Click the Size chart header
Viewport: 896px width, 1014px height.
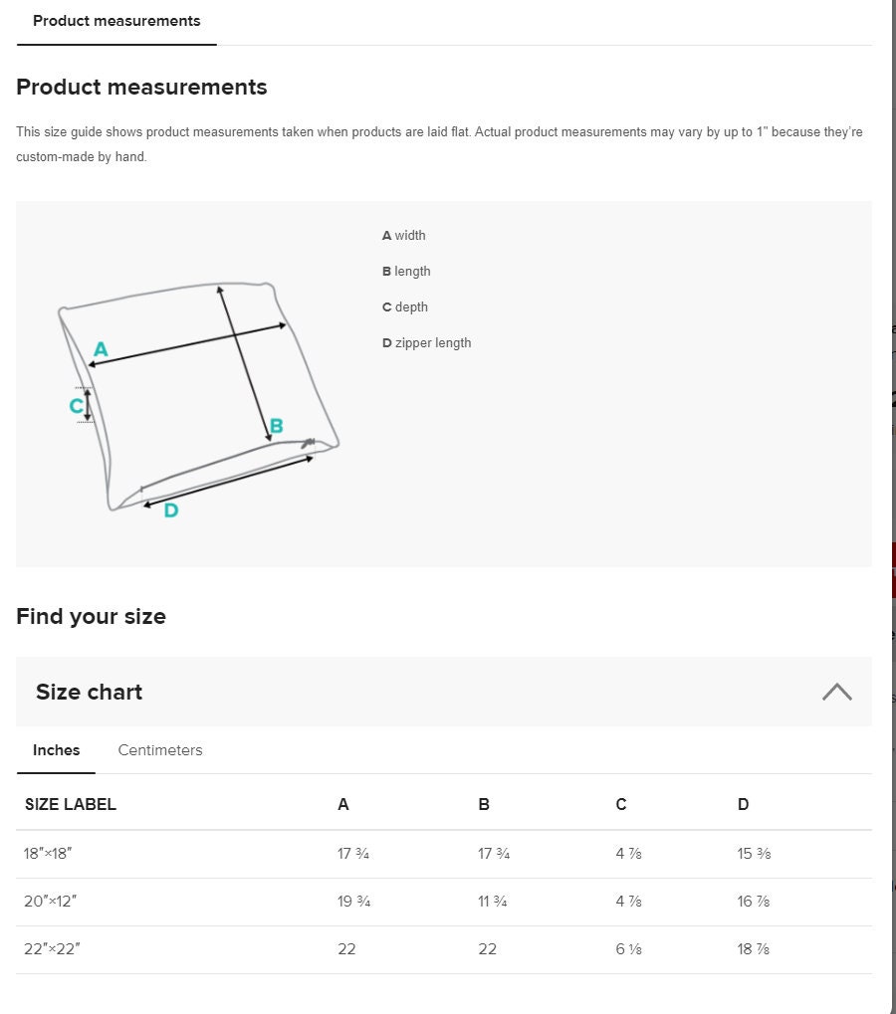tap(444, 692)
